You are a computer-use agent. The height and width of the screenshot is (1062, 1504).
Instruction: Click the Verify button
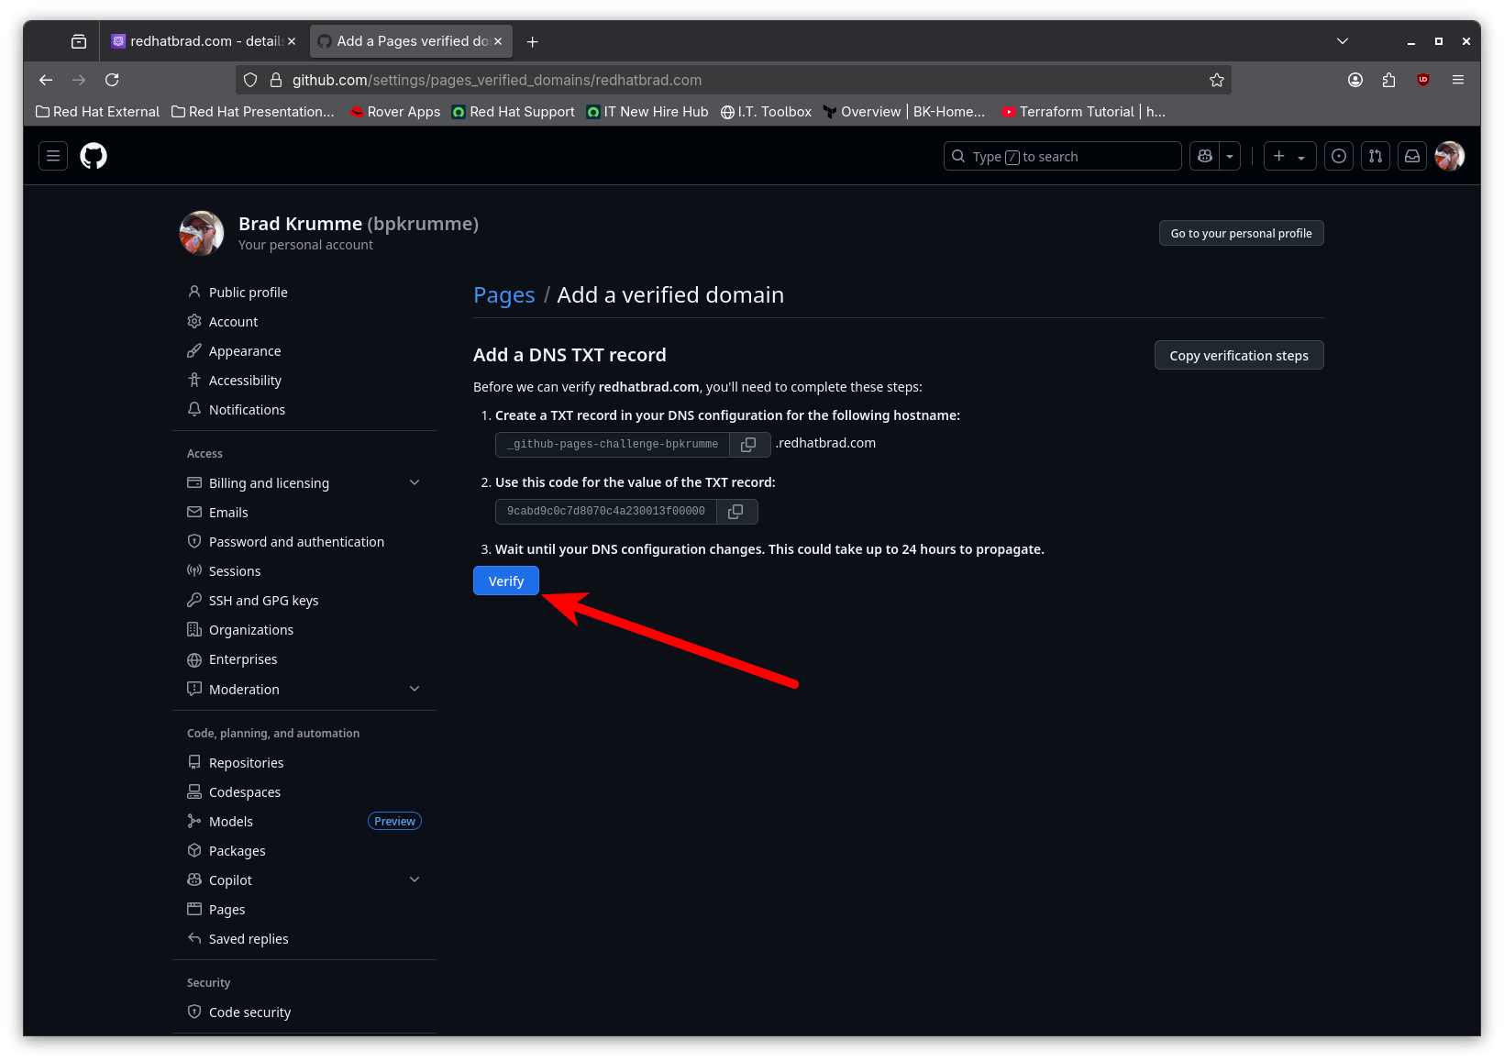pos(506,581)
